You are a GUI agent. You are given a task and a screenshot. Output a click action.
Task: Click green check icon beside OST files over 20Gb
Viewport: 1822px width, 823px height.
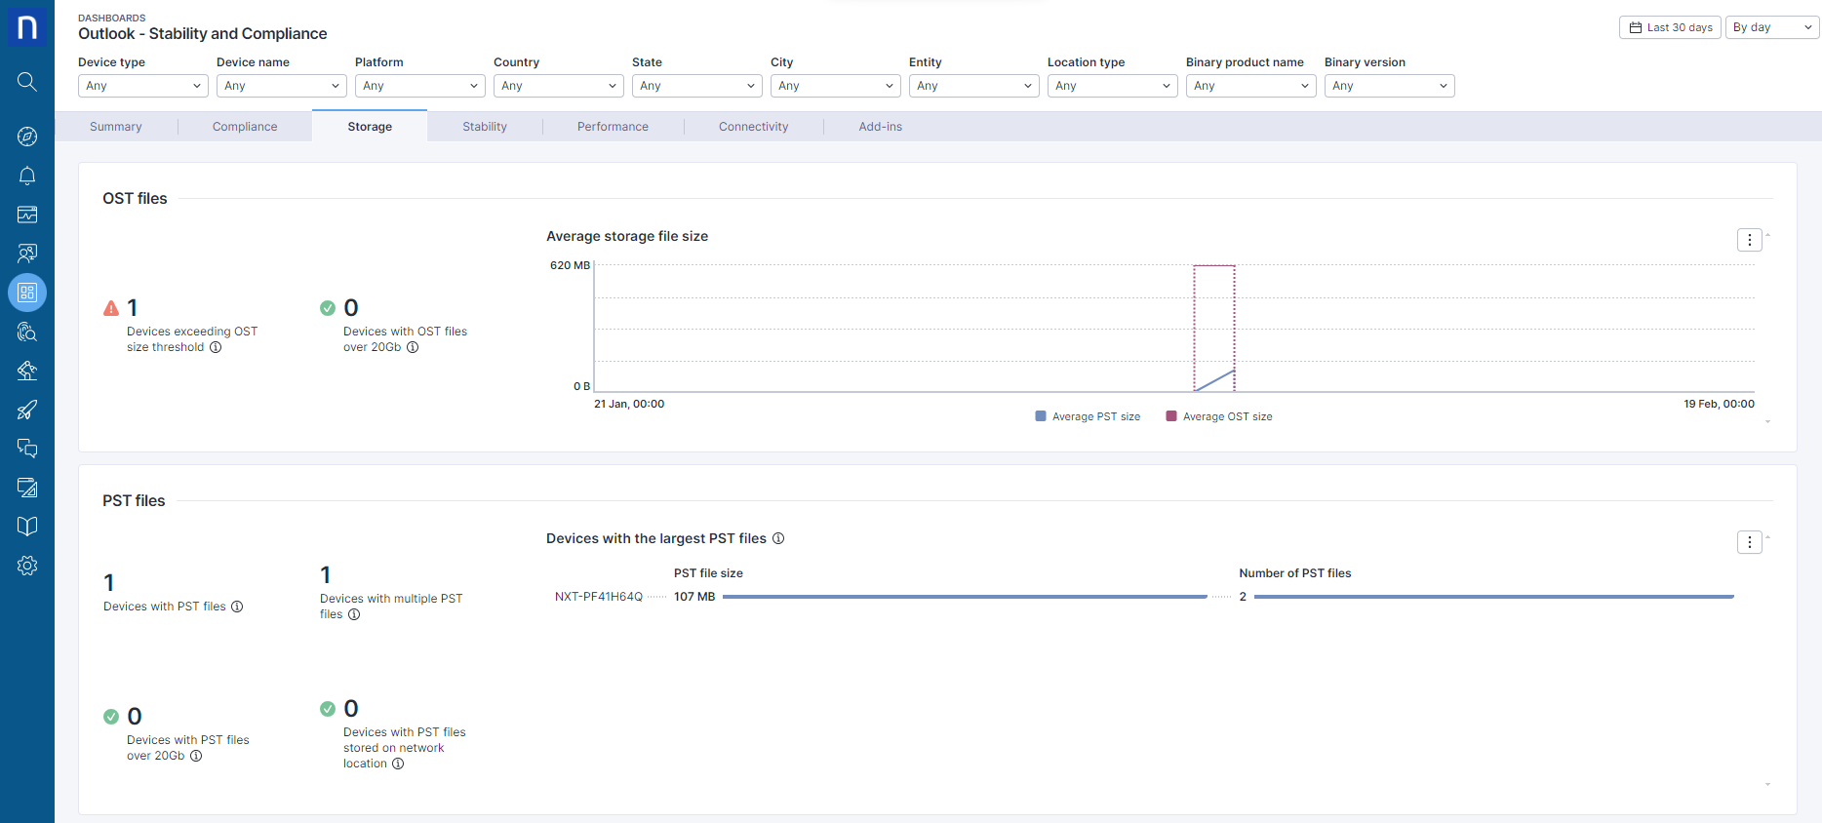[328, 308]
